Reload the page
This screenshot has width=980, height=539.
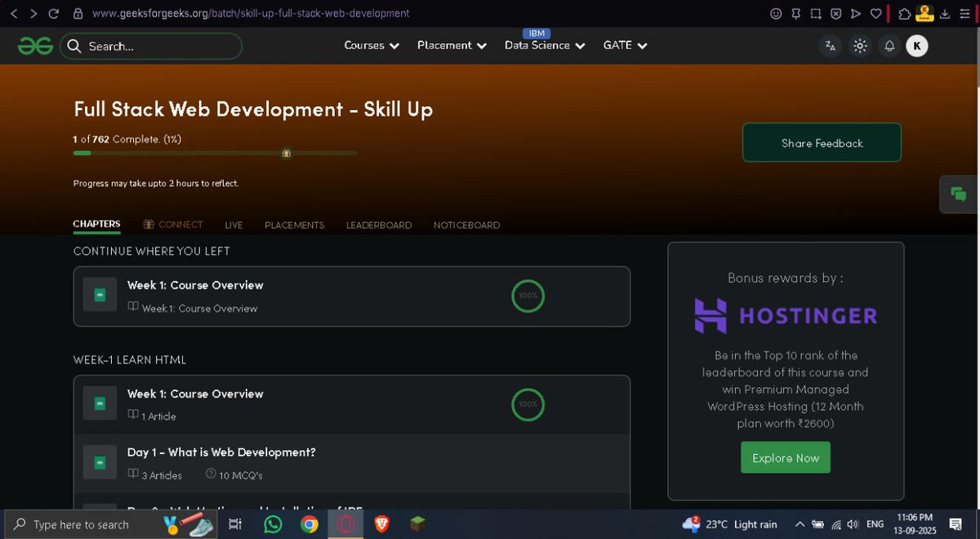click(x=54, y=13)
